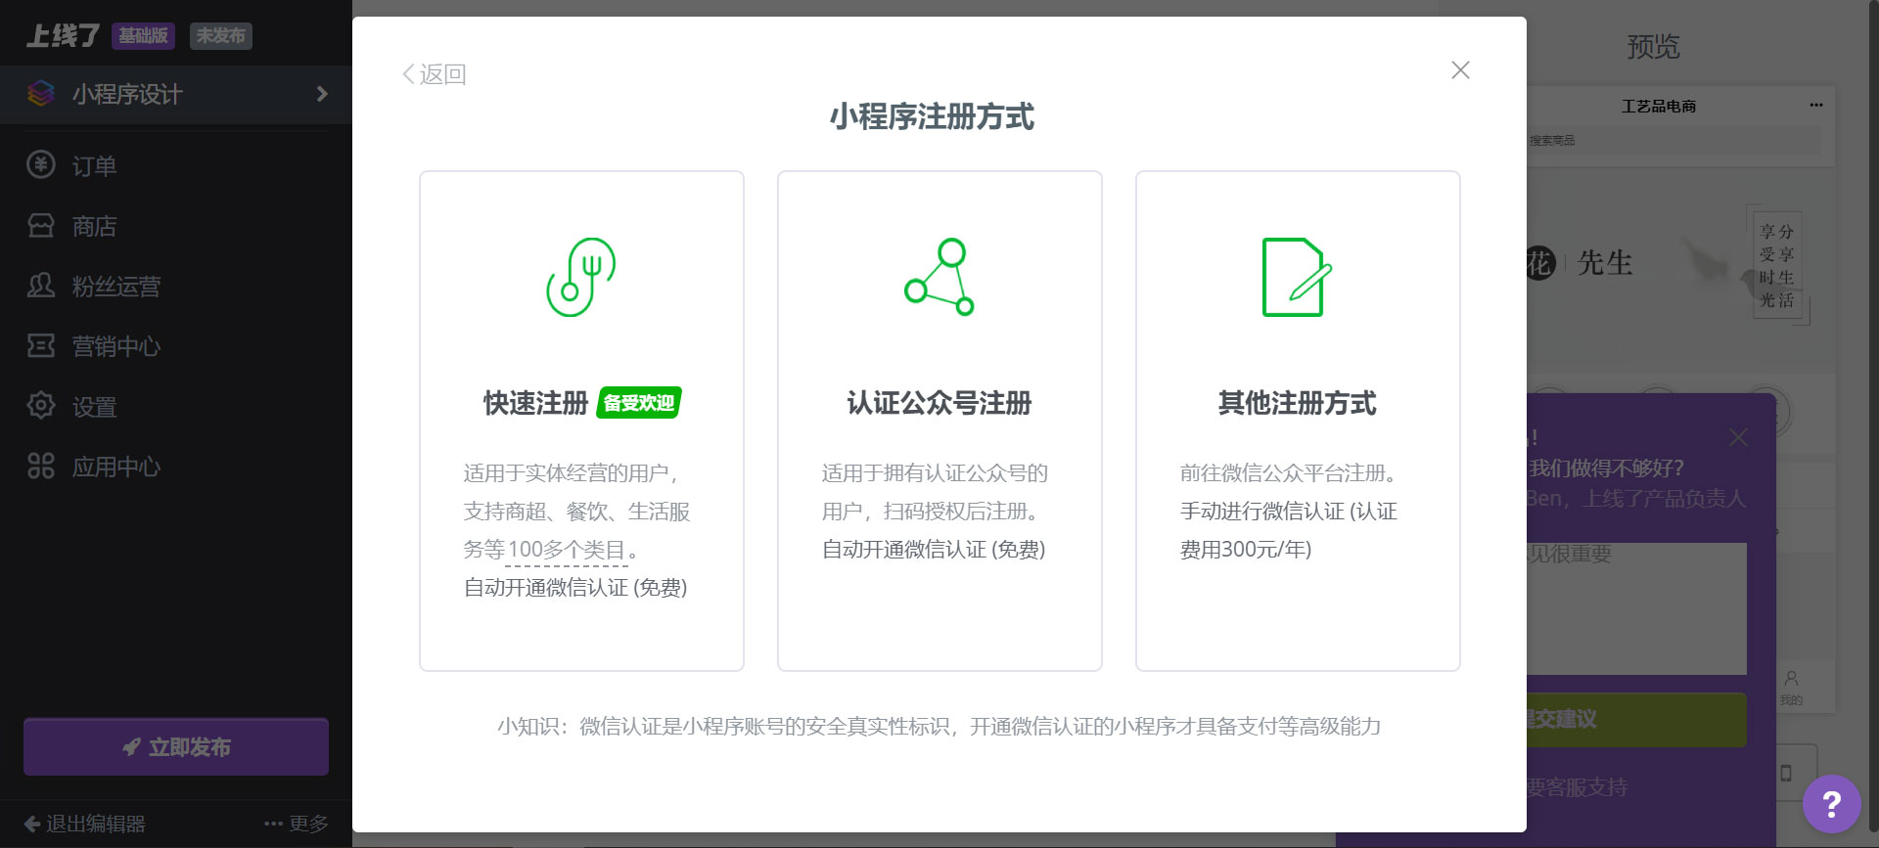Click the 基础版 badge
The image size is (1879, 848).
[144, 36]
